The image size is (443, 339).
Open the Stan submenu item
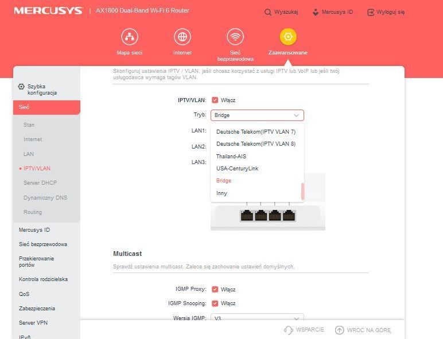[x=29, y=125]
